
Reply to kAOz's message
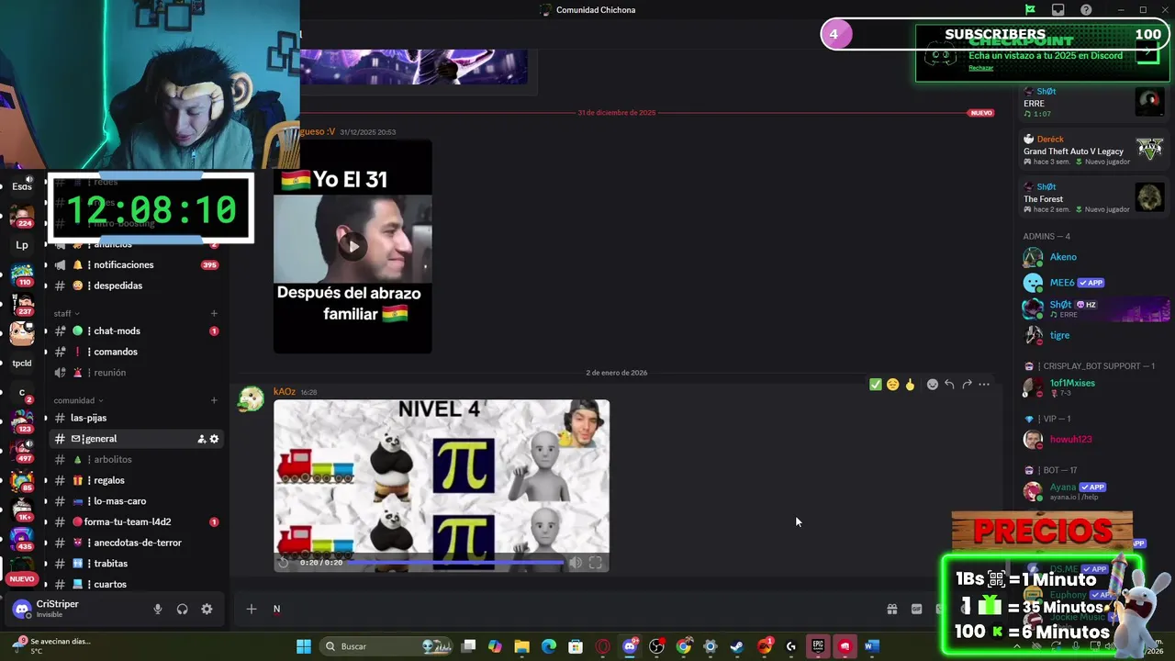(949, 385)
